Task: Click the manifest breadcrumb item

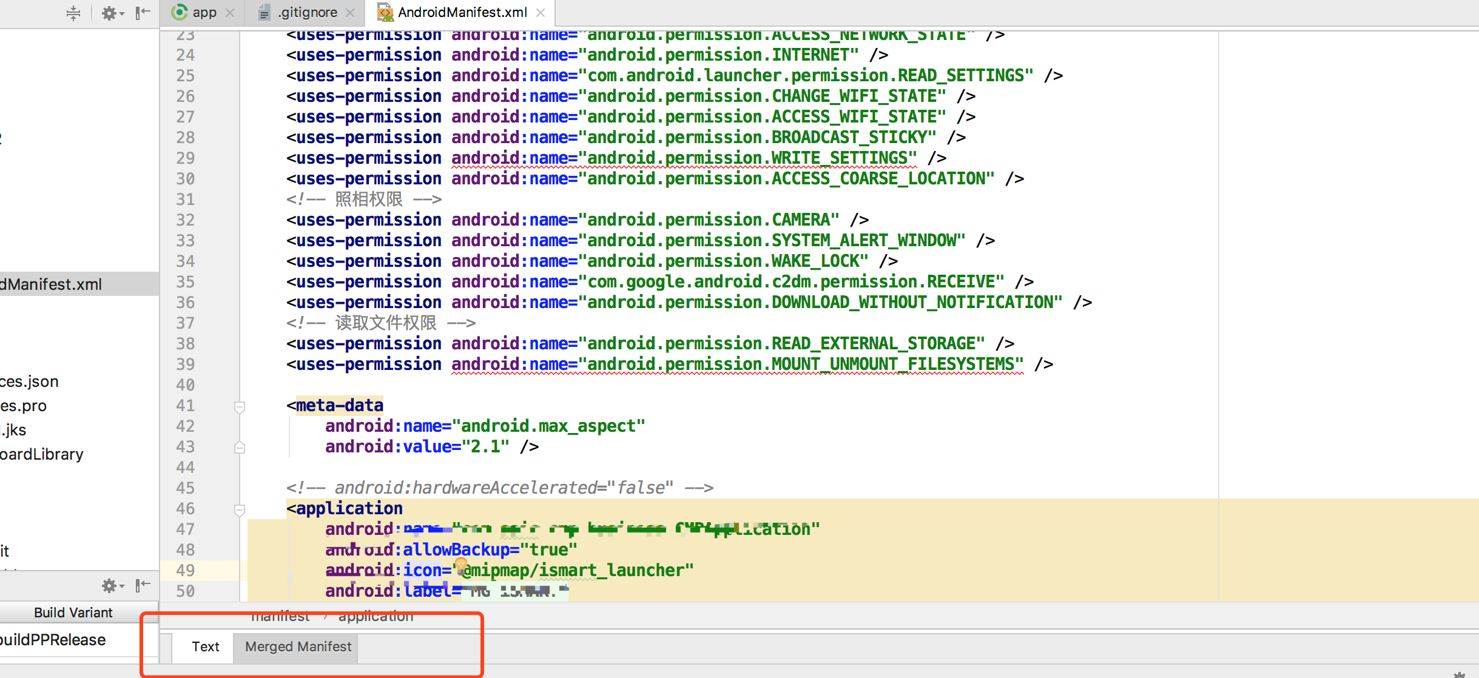Action: [280, 616]
